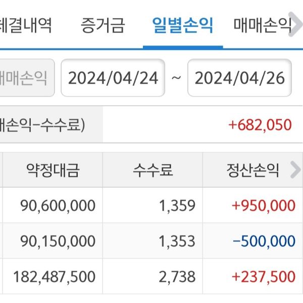
Task: Open the 체결내역 tab
Action: (26, 25)
